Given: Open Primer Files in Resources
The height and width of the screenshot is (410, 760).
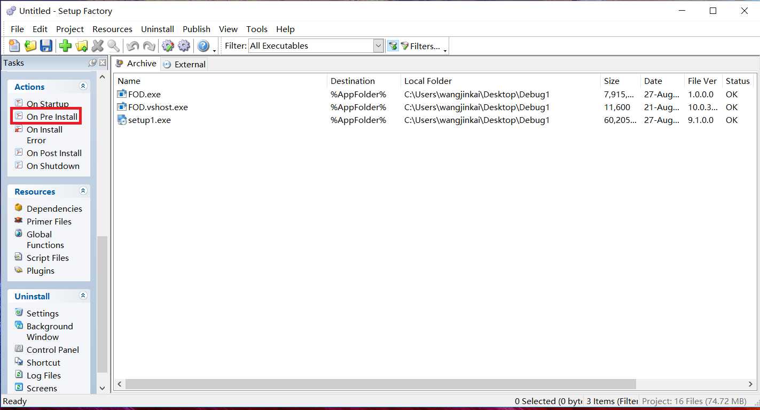Looking at the screenshot, I should 49,221.
